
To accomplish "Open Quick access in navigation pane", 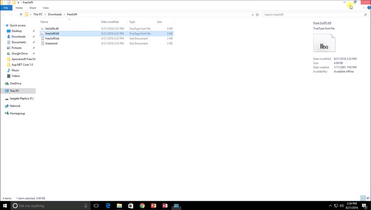I will coord(17,25).
